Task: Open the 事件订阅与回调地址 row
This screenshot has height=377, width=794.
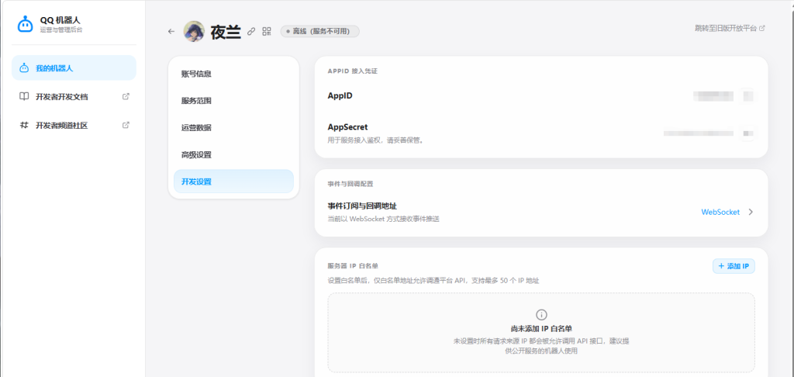Action: click(540, 212)
